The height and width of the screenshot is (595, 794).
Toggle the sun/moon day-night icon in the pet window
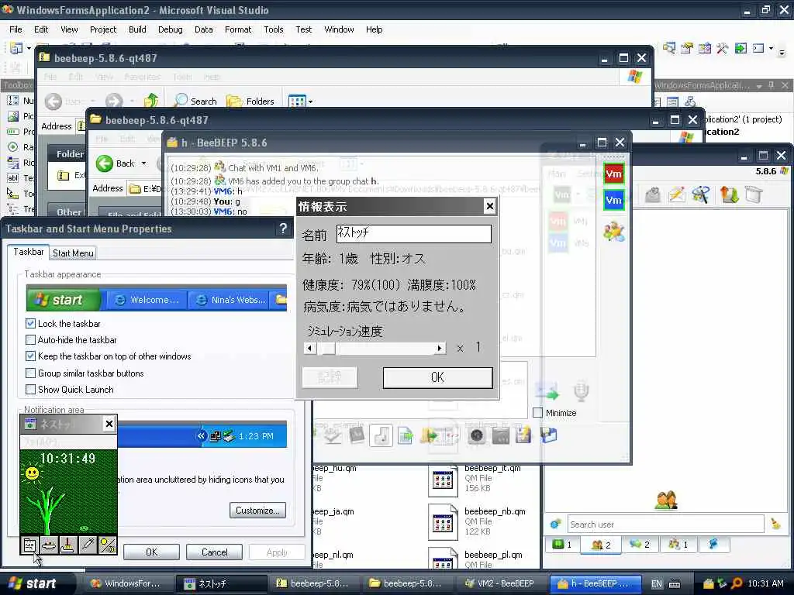[x=107, y=545]
